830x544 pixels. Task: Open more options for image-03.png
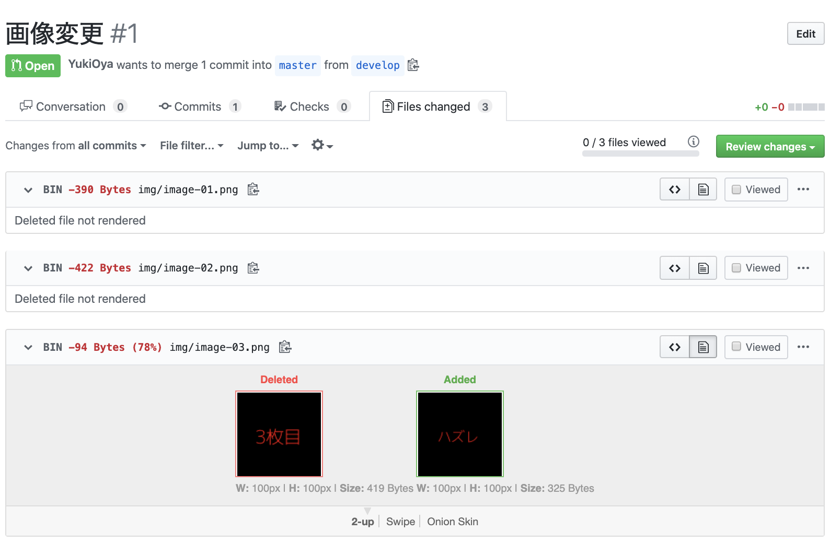pos(803,347)
